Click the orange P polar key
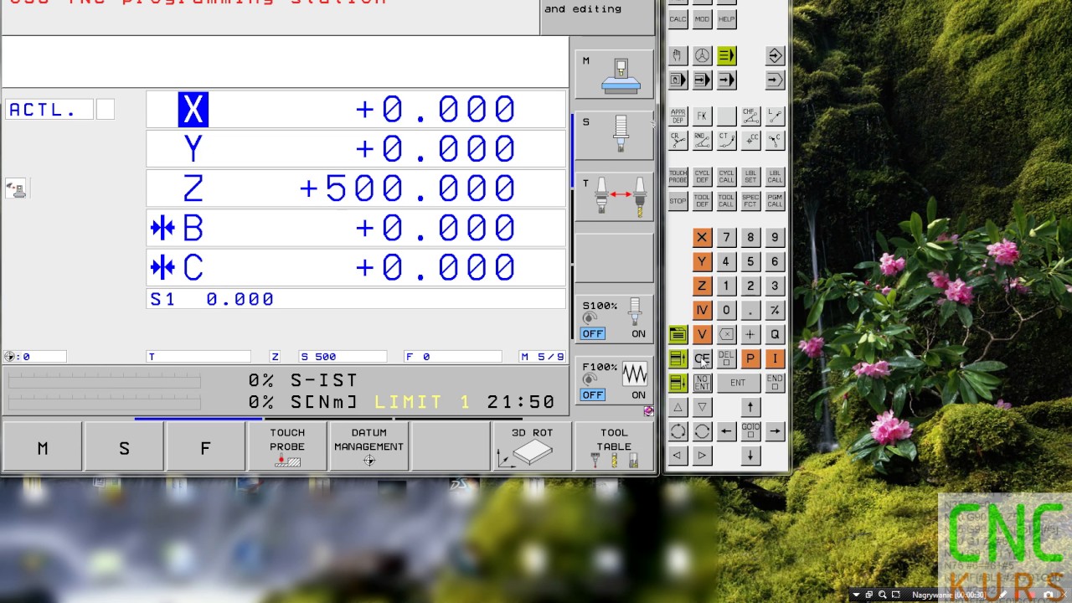The height and width of the screenshot is (603, 1072). [750, 358]
